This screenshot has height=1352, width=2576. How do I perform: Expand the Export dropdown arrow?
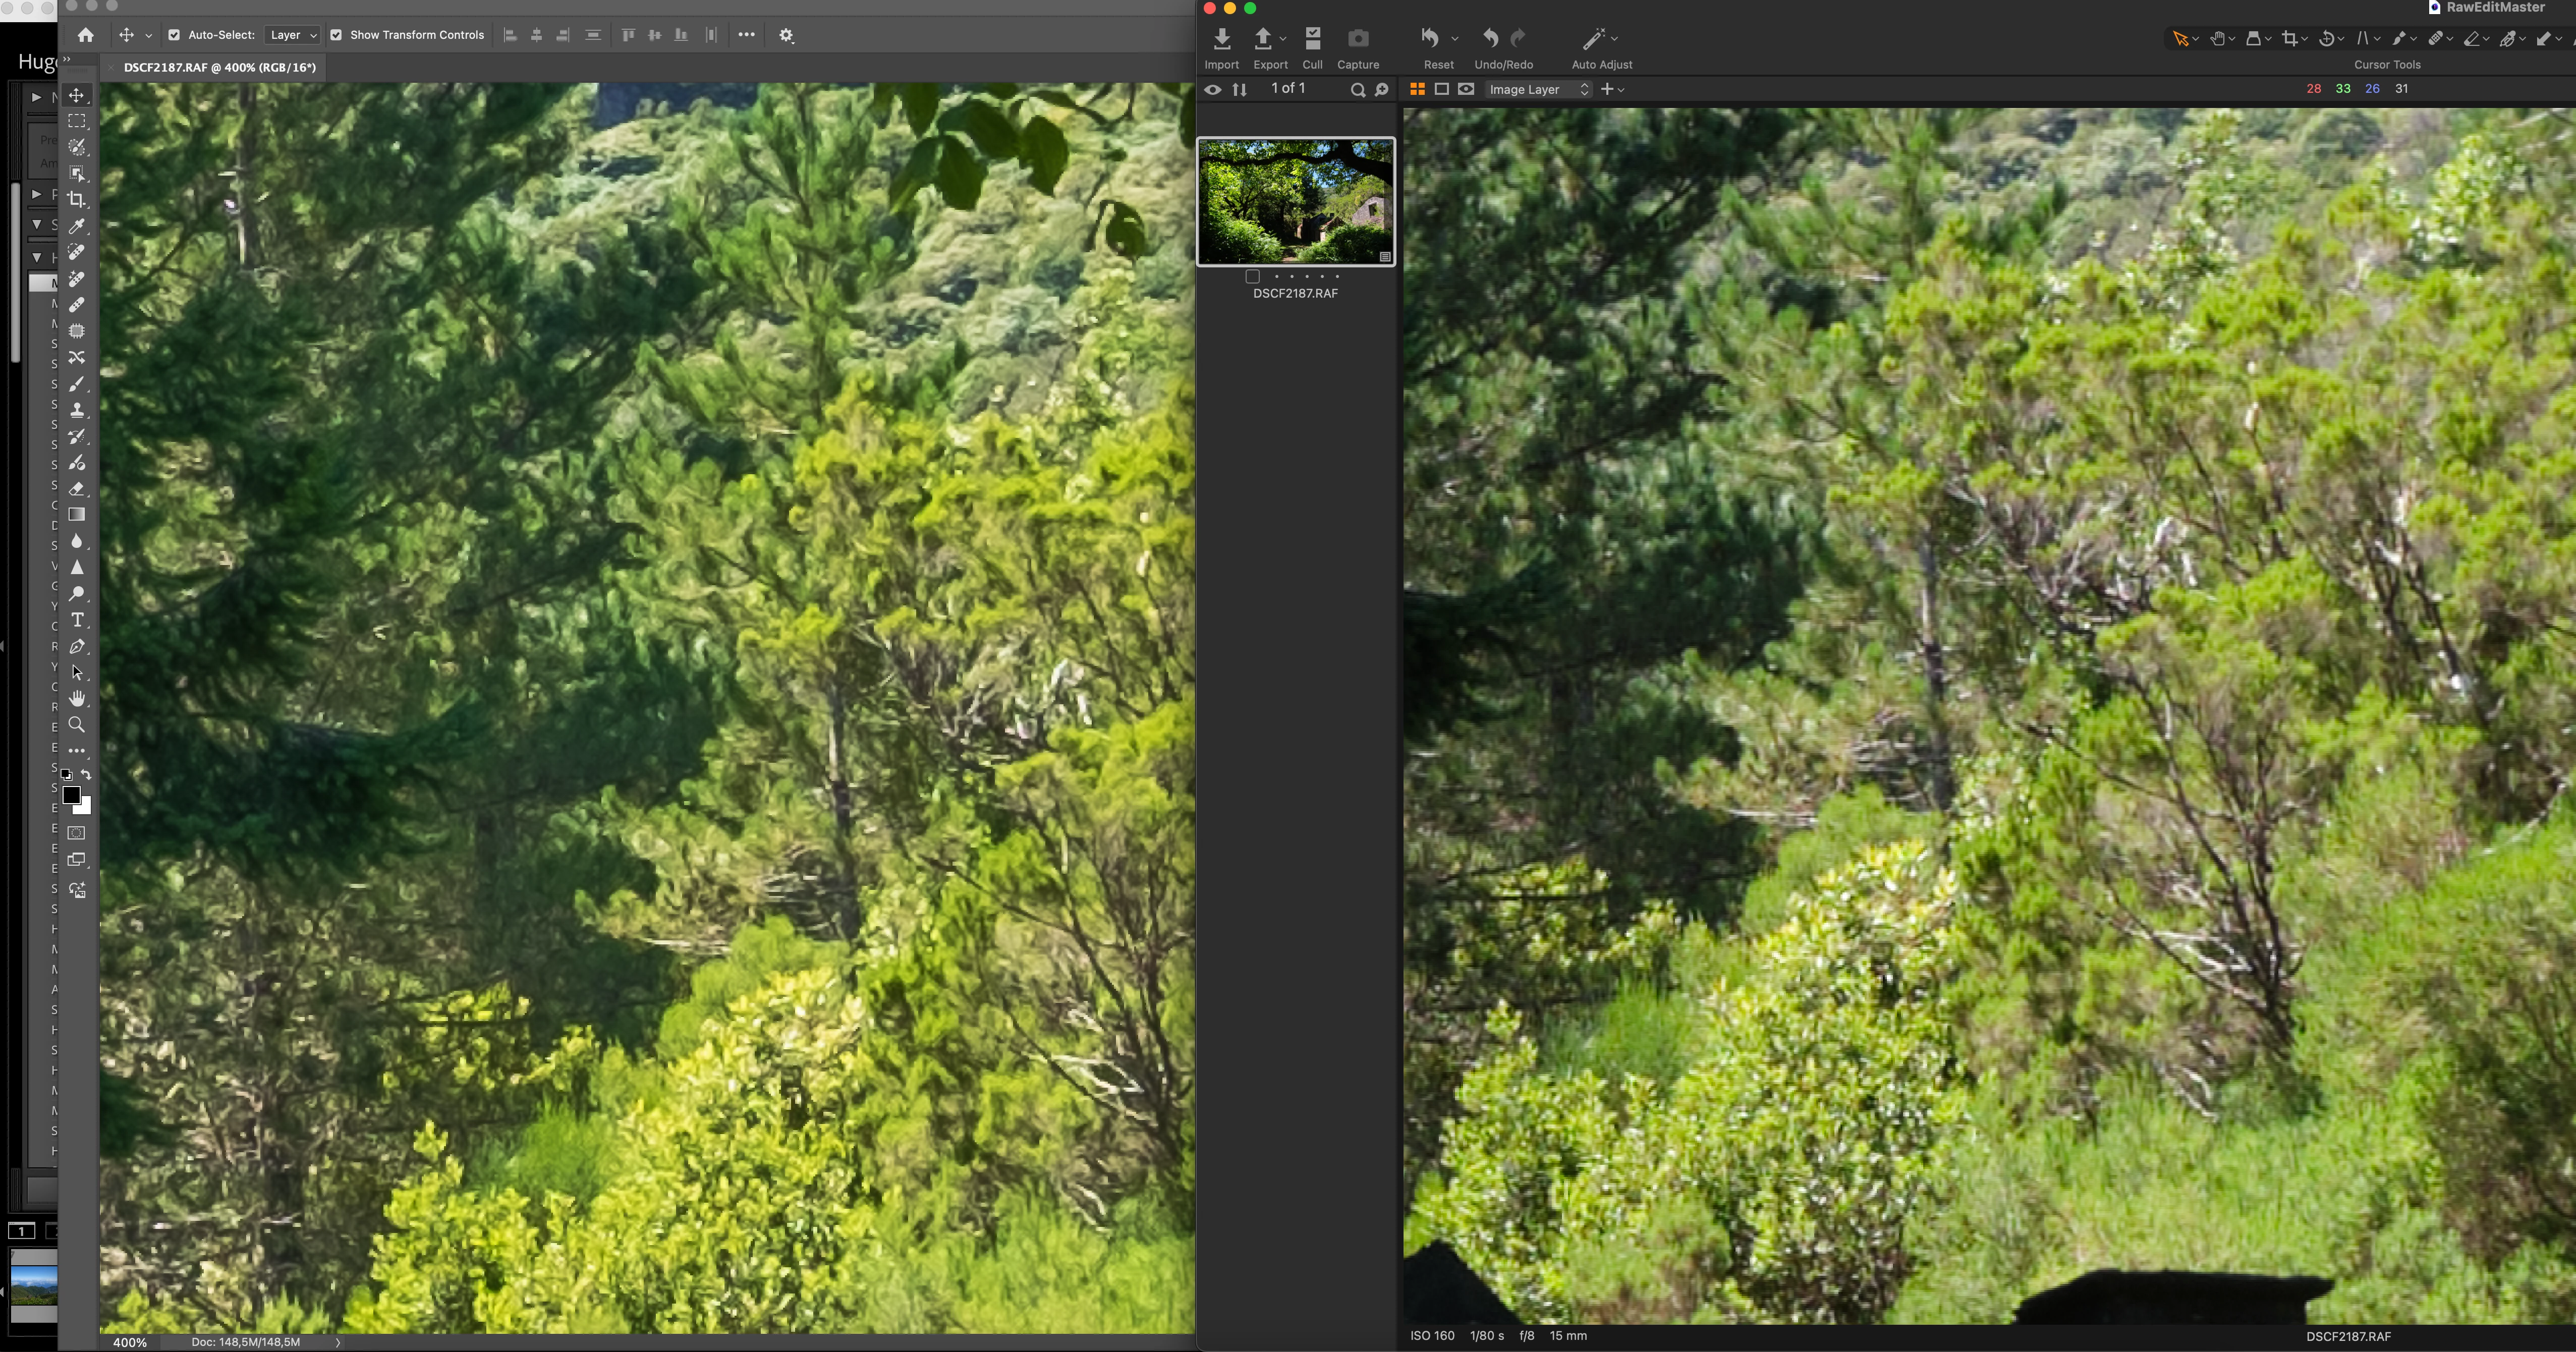click(1283, 39)
